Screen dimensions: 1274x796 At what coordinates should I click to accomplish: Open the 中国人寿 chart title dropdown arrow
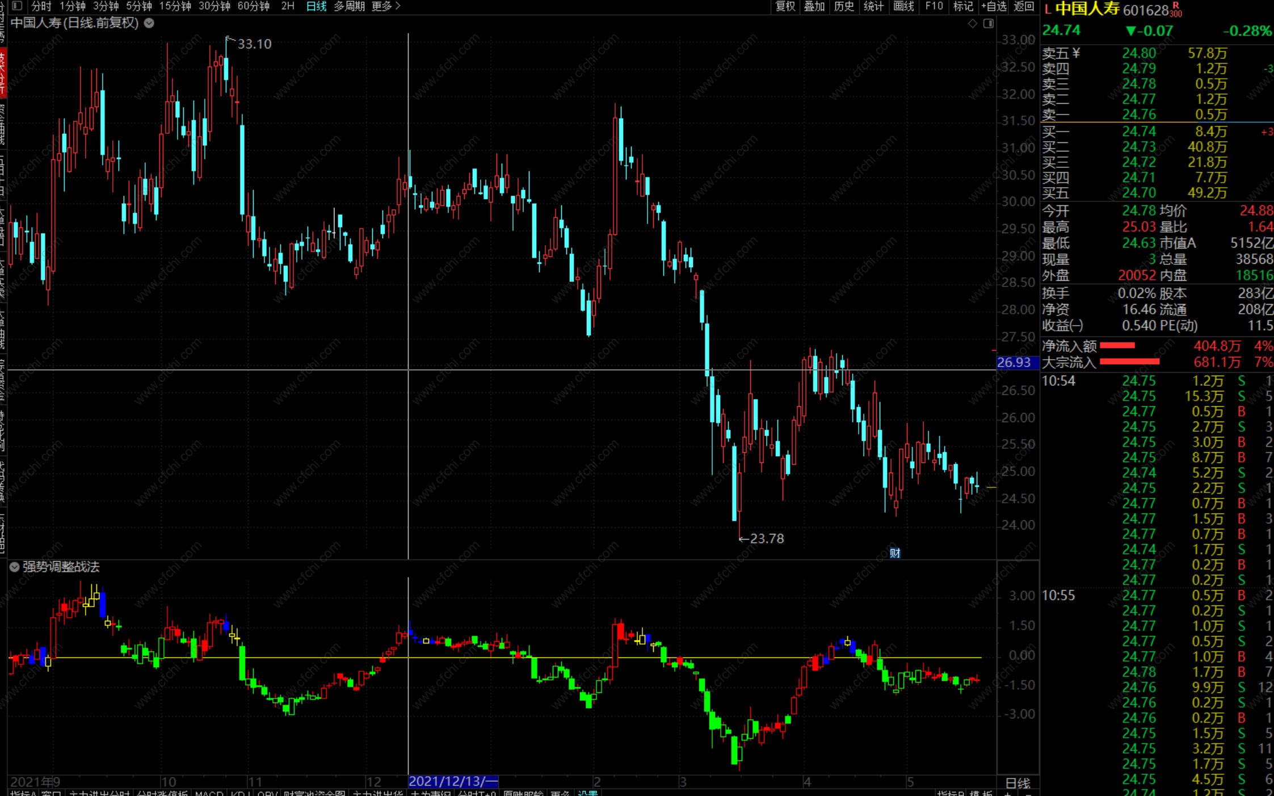click(x=149, y=23)
